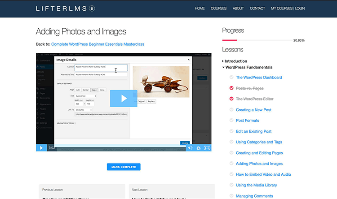The height and width of the screenshot is (199, 337).
Task: Enter fullscreen with the video fullscreen icon
Action: pos(207,148)
